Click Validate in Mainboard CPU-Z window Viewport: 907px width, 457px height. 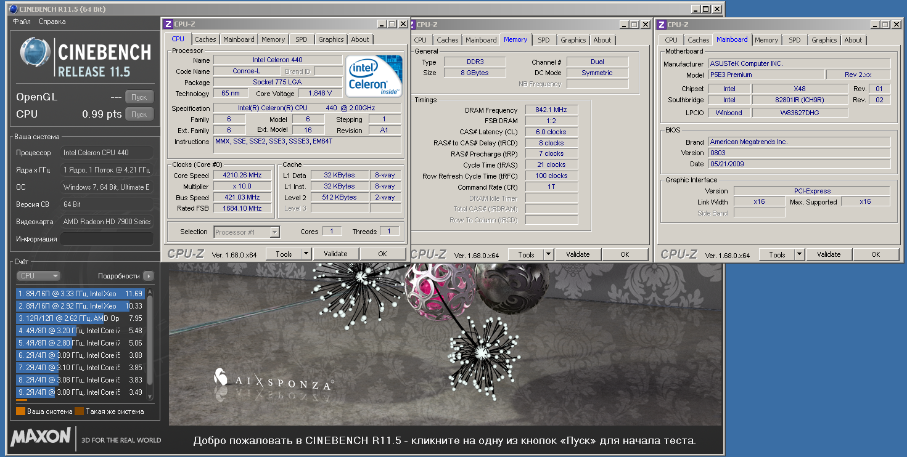click(x=829, y=254)
